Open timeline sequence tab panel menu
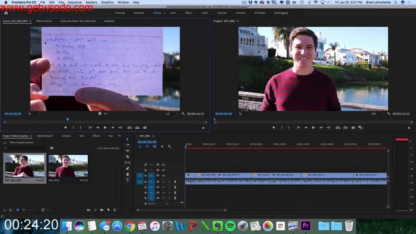 click(x=153, y=136)
